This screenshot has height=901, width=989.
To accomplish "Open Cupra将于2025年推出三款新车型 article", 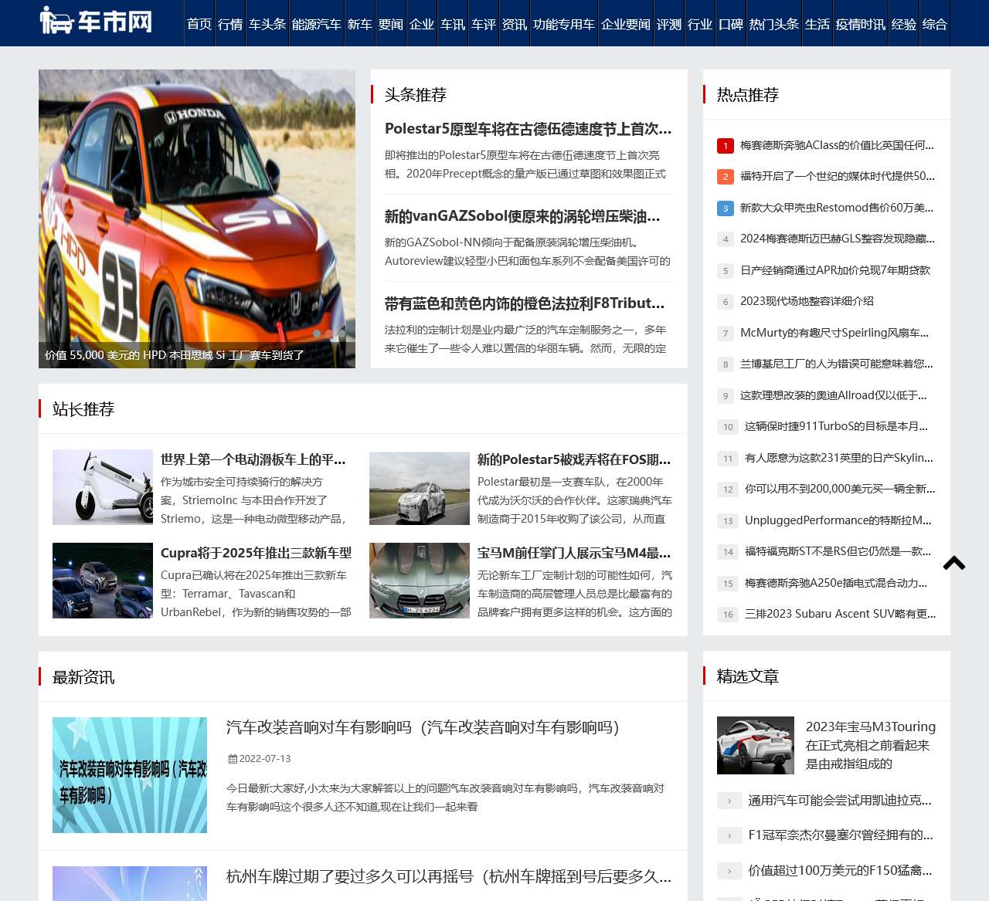I will click(257, 553).
